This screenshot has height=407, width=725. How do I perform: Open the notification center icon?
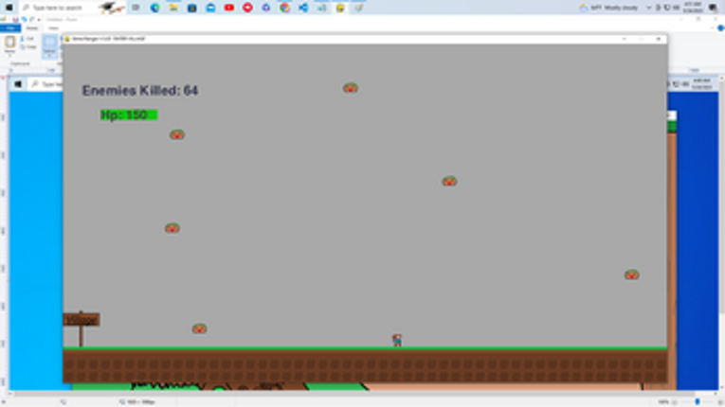[713, 8]
